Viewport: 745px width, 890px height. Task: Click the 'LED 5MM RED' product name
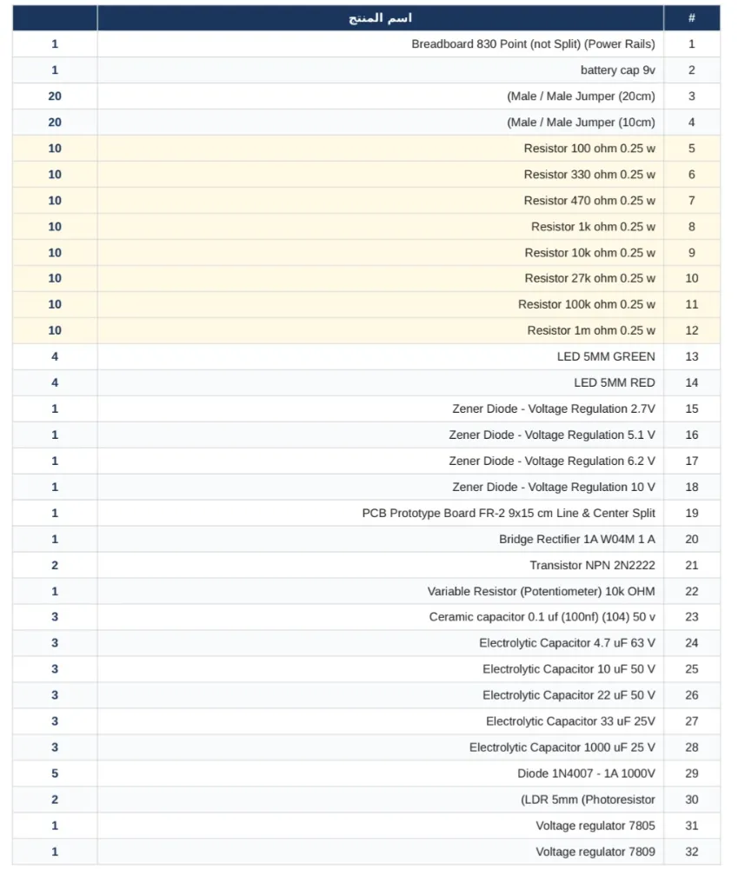615,383
